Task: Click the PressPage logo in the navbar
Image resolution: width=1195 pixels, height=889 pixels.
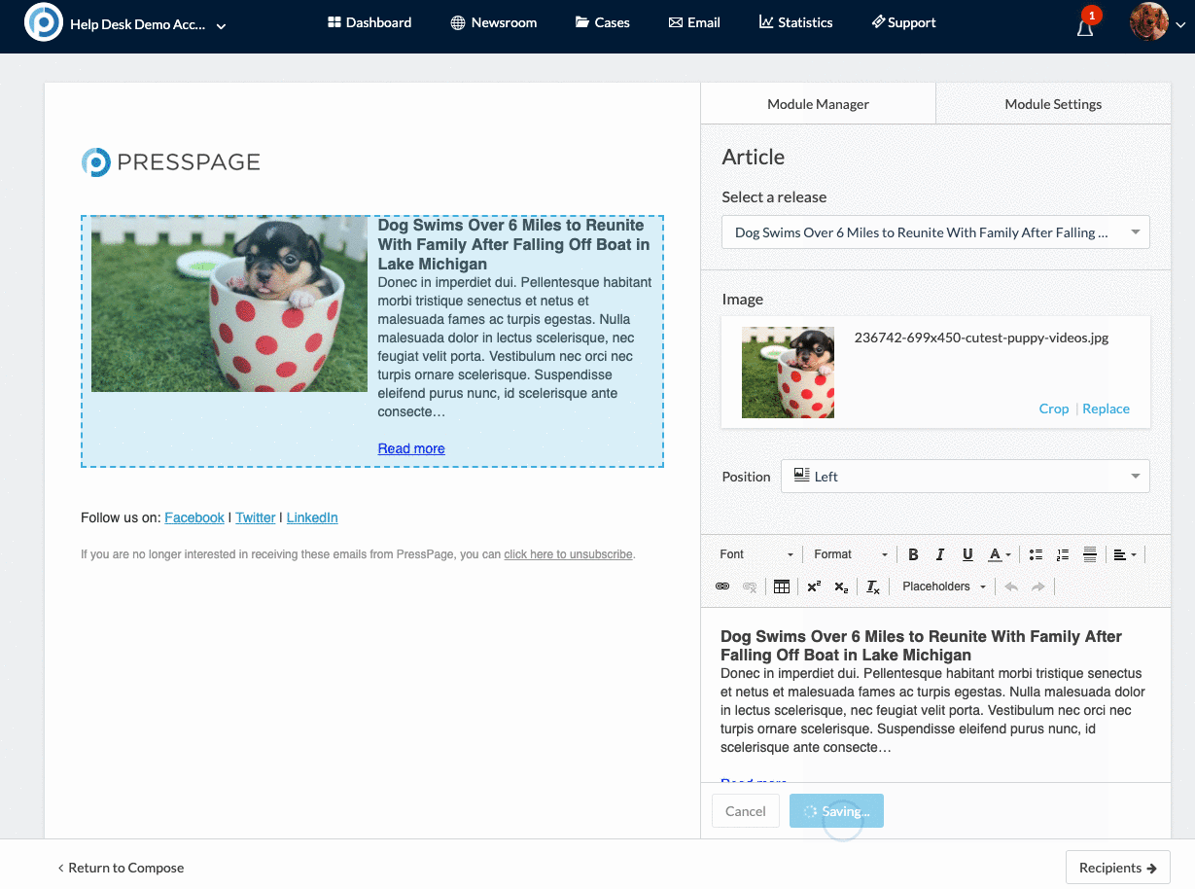Action: (x=43, y=22)
